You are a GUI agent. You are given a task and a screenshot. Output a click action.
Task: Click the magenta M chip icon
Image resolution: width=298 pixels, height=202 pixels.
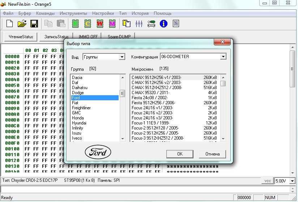112,24
